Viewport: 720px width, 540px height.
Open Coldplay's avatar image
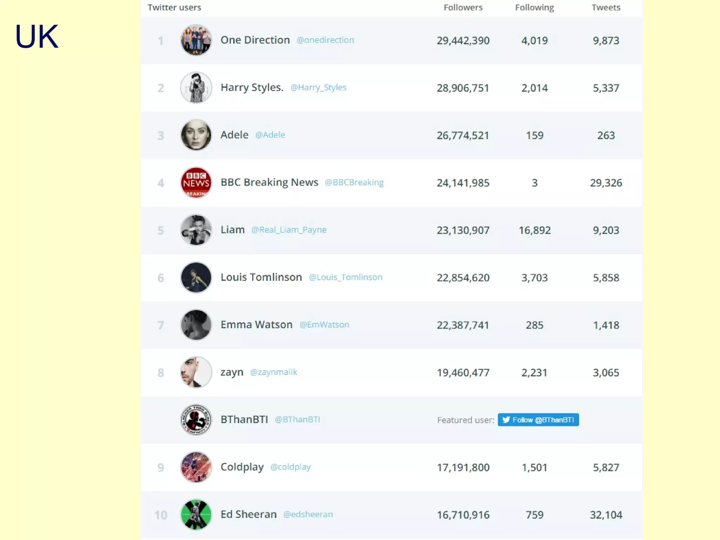(x=196, y=467)
